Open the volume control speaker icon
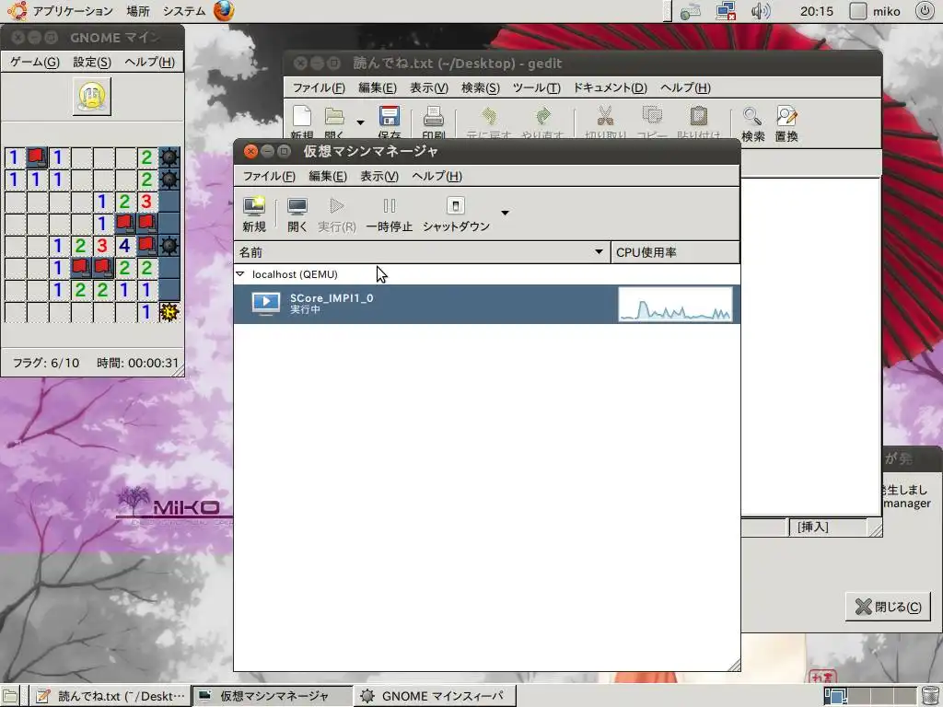This screenshot has width=943, height=707. (x=760, y=11)
